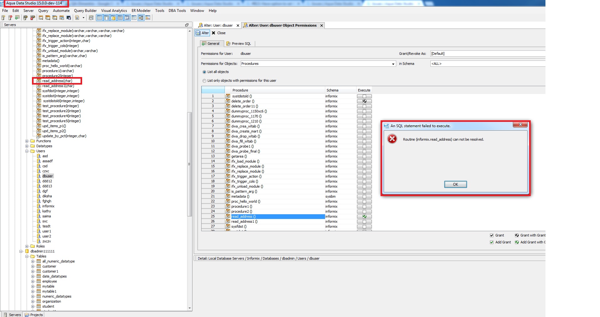Close the Alter: User: dbuser tab
Image resolution: width=600 pixels, height=317 pixels.
coord(238,26)
